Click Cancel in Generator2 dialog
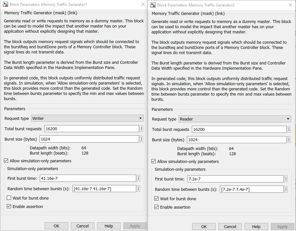The width and height of the screenshot is (296, 231). tap(230, 226)
